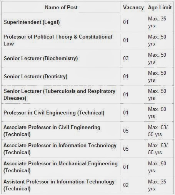This screenshot has height=195, width=175.
Task: Click the 'Vacancy' column header
Action: [x=133, y=7]
